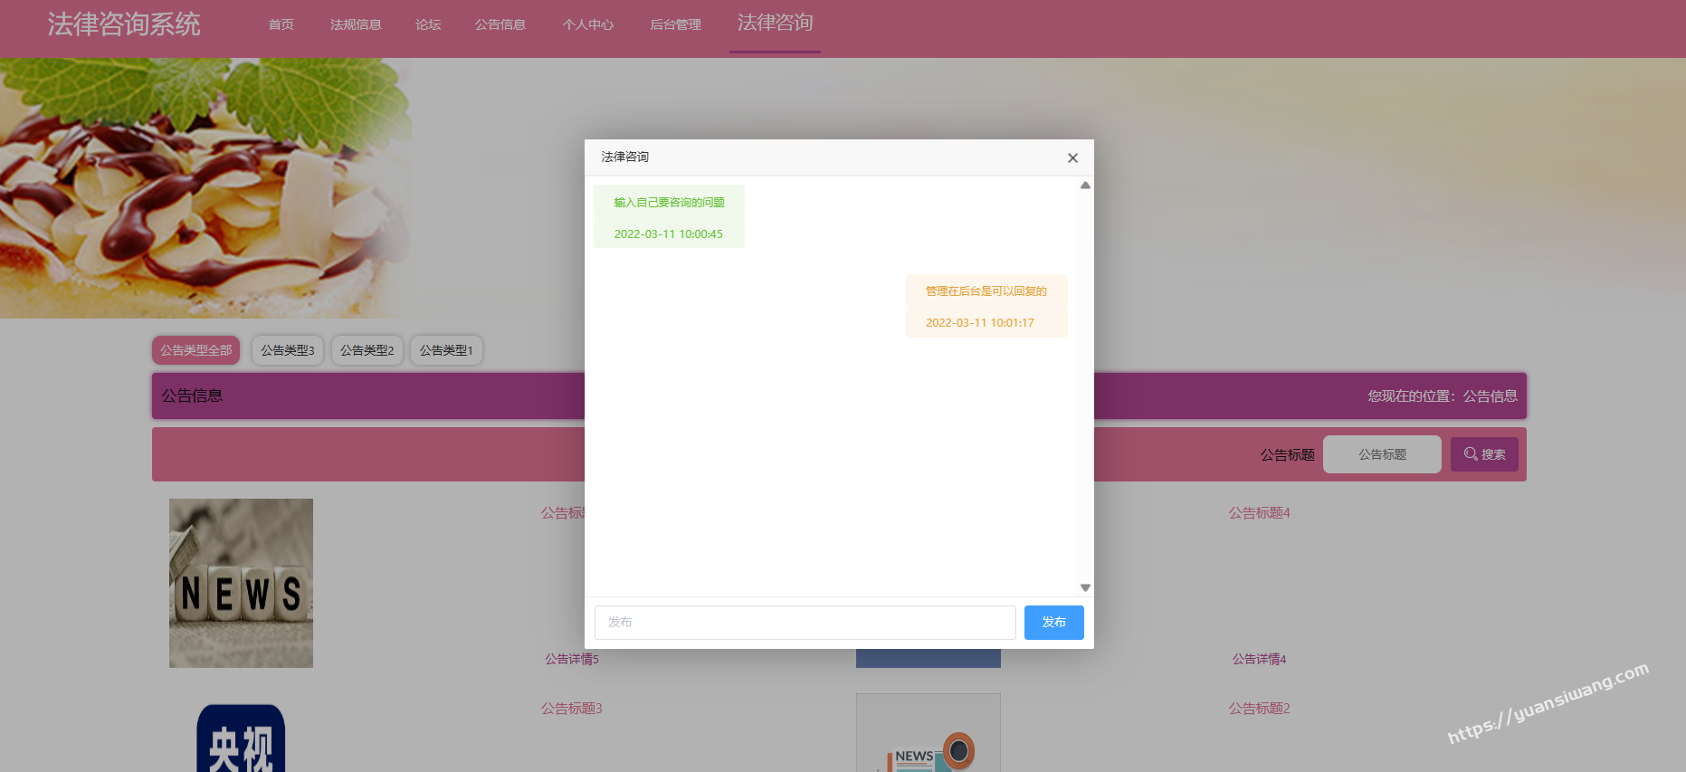Click timestamp 2022-03-11 10:00:45
The width and height of the screenshot is (1686, 772).
669,234
